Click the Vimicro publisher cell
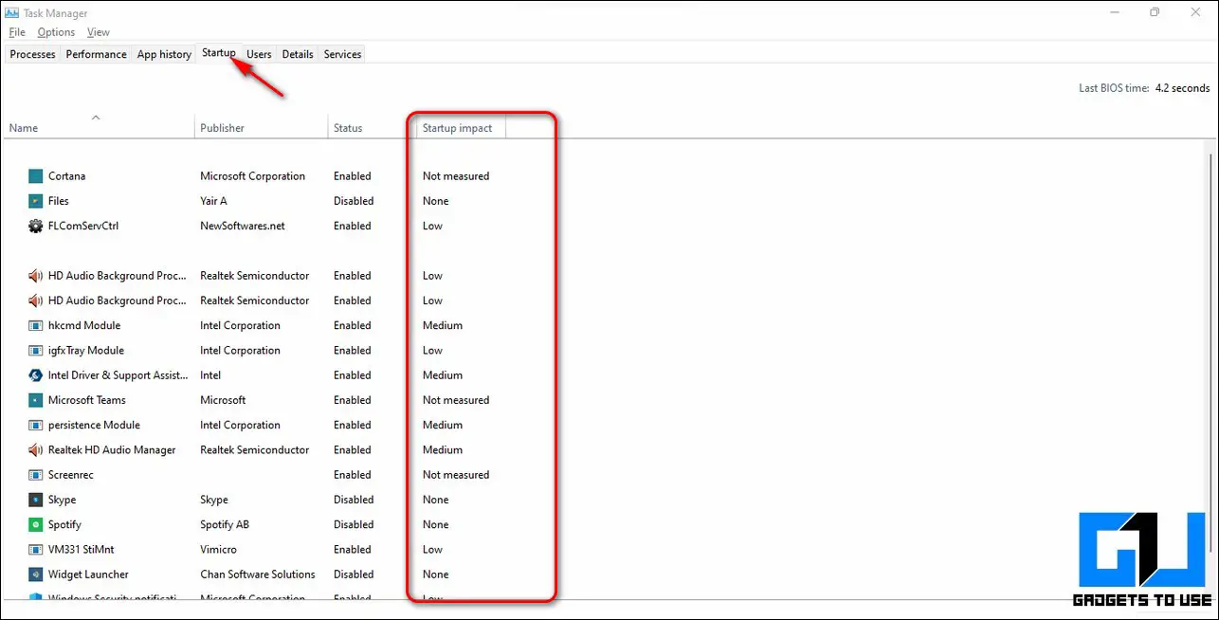The image size is (1219, 620). click(220, 550)
